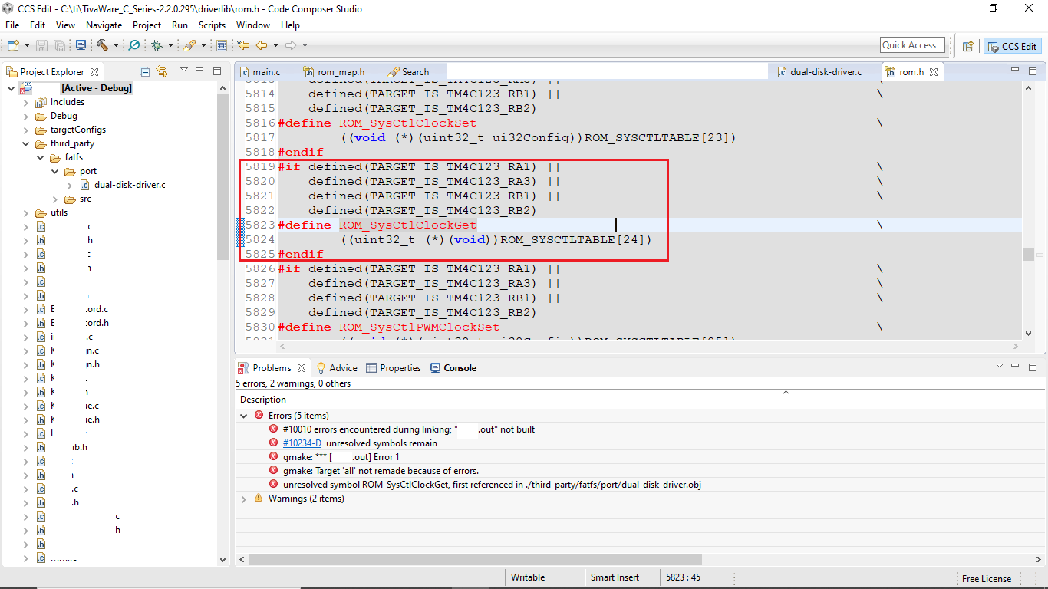Click the Problems panel horizontal scrollbar

474,560
